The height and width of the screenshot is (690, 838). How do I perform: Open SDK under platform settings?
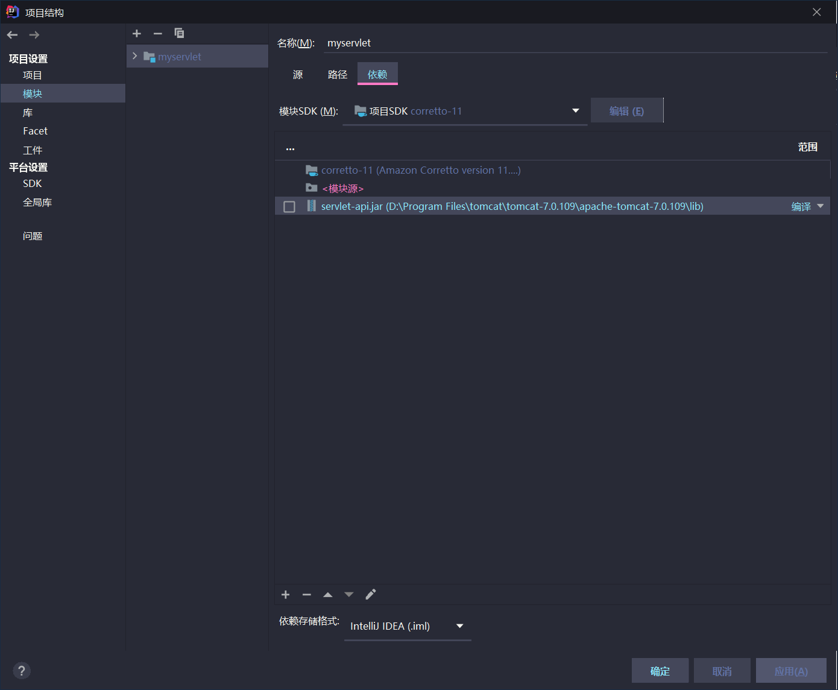click(33, 183)
